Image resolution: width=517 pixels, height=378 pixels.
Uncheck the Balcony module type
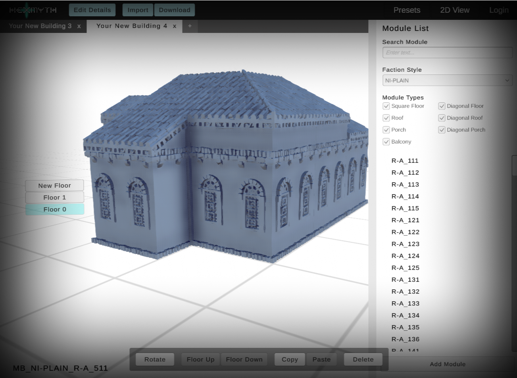click(x=386, y=142)
